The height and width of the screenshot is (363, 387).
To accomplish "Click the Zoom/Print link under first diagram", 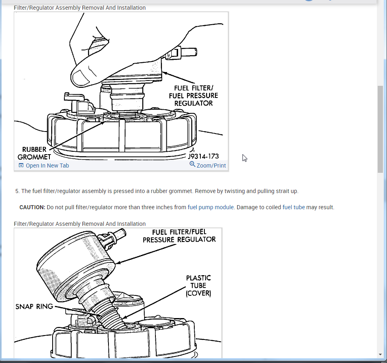I will 211,166.
